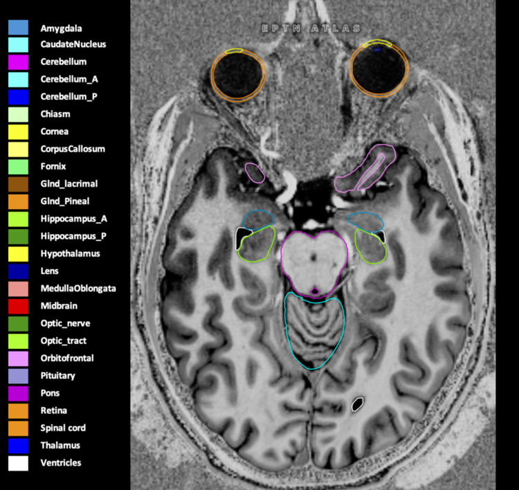Click the "Fornix" legend label
This screenshot has width=519, height=490.
click(x=53, y=167)
